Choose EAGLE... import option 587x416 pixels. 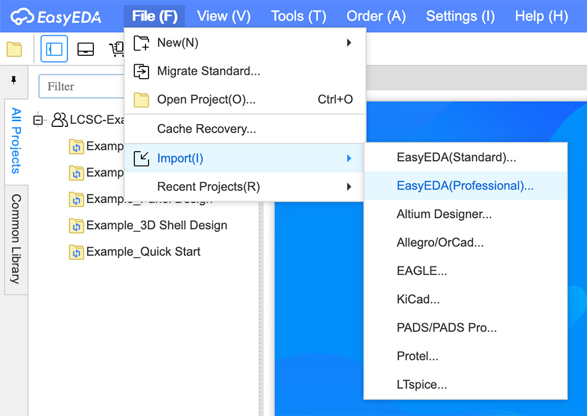[x=465, y=271]
